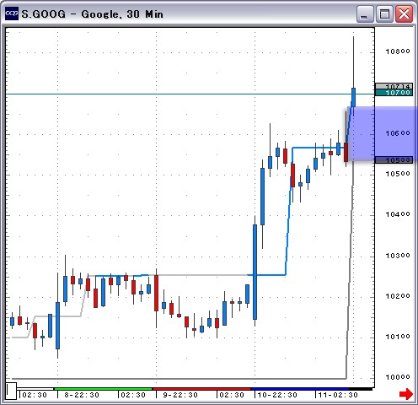This screenshot has height=405, width=418.
Task: Click the S.GOOG - Google, 30 Min title
Action: [x=93, y=14]
